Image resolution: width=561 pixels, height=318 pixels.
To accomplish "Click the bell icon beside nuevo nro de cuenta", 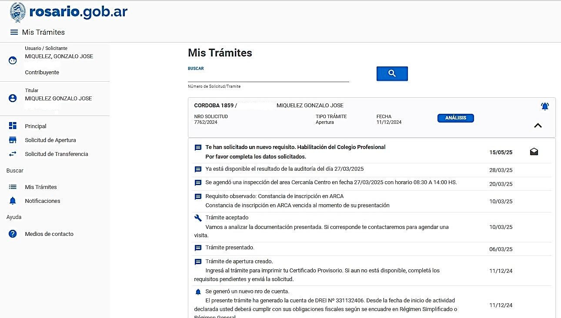I will coord(198,292).
